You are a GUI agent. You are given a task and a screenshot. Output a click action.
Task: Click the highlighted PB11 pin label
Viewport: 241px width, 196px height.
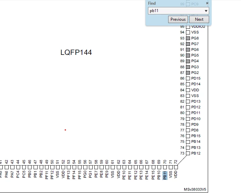pos(165,176)
